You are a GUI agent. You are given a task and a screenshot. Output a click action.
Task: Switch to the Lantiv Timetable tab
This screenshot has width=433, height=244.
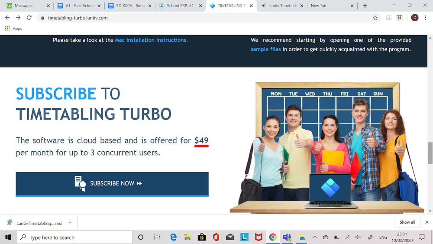tap(282, 6)
